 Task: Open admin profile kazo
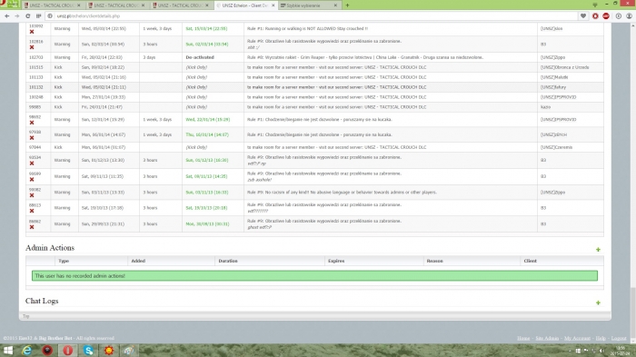tap(545, 107)
